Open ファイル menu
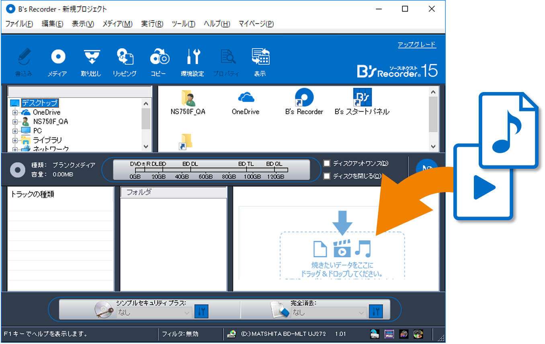 (19, 24)
